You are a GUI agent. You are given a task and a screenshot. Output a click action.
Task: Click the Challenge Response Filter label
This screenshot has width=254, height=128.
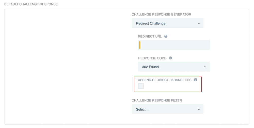coord(157,100)
